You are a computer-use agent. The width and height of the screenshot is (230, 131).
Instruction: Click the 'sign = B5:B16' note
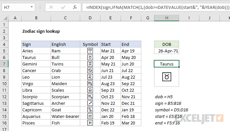click(x=168, y=103)
